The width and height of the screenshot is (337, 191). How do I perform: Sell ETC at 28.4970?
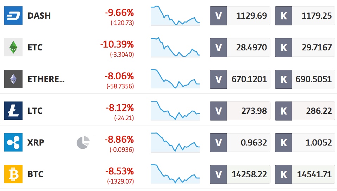[x=240, y=47]
